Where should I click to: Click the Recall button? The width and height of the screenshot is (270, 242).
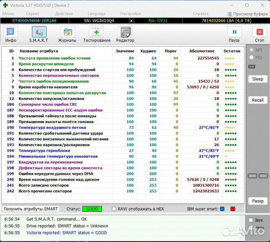click(x=257, y=100)
